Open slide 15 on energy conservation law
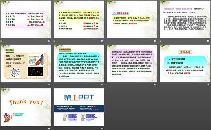This screenshot has width=211, height=130. click(131, 19)
